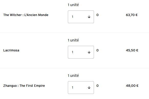Open The Witcher : L'Ancien Monde quantity dropdown
The height and width of the screenshot is (99, 149).
point(81,17)
